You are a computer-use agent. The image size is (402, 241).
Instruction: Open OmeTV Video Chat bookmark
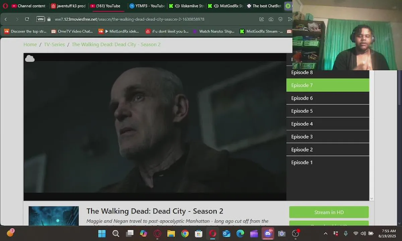pos(72,31)
